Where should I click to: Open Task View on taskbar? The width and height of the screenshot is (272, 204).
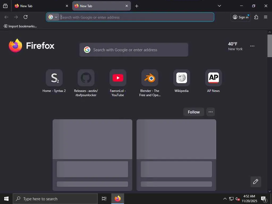[104, 199]
